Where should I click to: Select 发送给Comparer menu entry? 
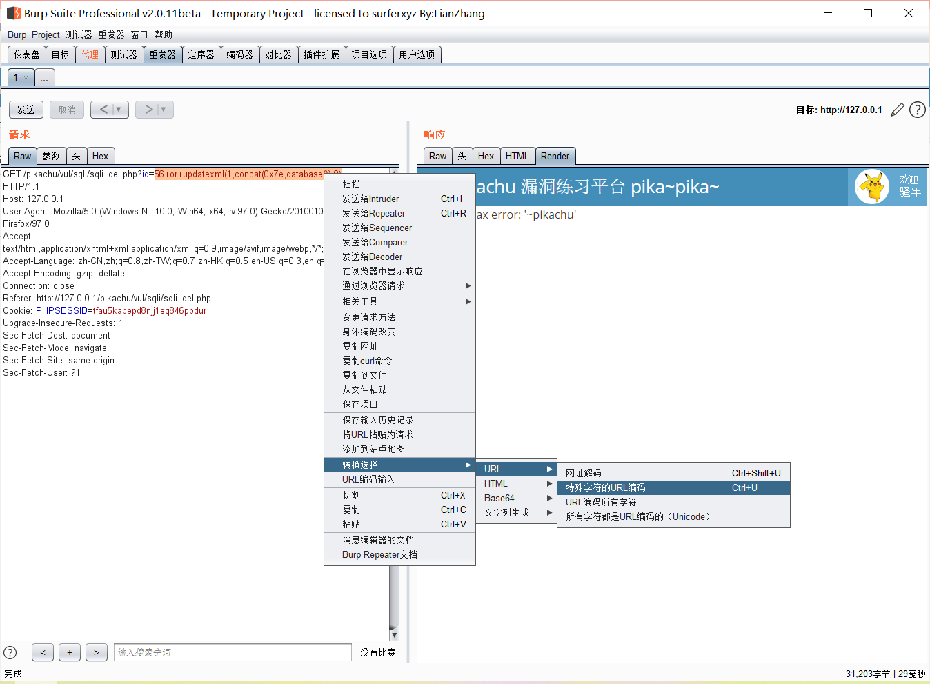[399, 242]
